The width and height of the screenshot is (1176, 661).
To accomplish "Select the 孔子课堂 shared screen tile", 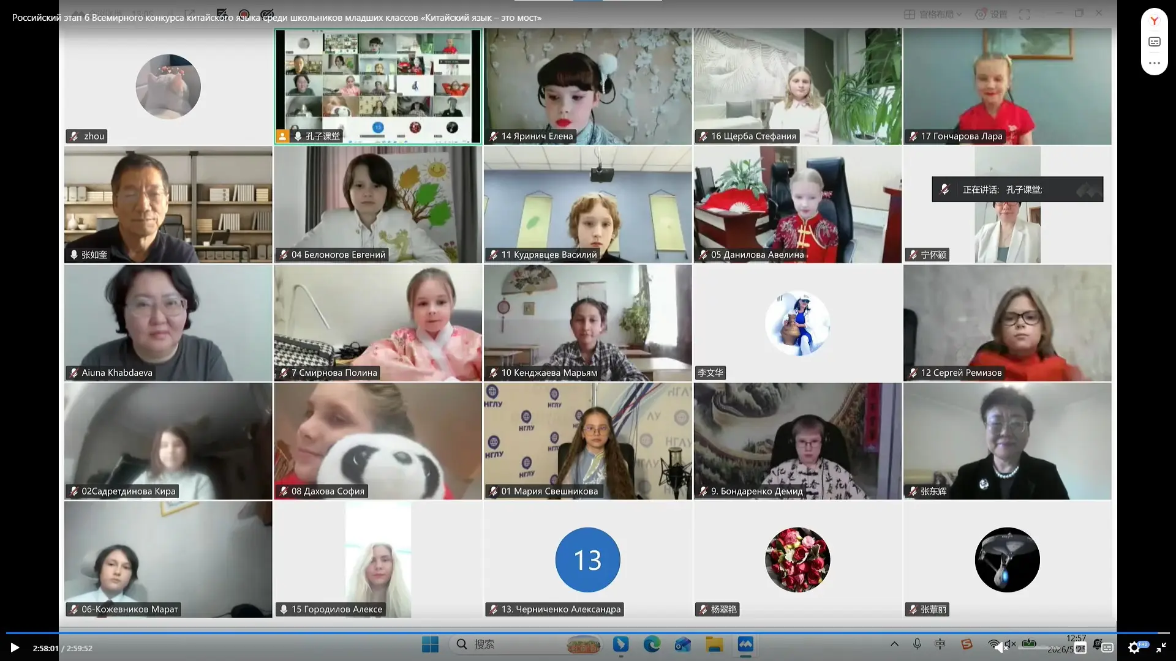I will [x=378, y=86].
